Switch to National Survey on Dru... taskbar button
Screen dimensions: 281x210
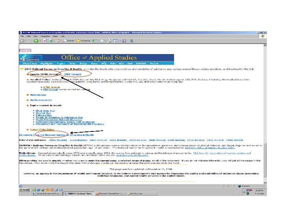click(x=47, y=194)
